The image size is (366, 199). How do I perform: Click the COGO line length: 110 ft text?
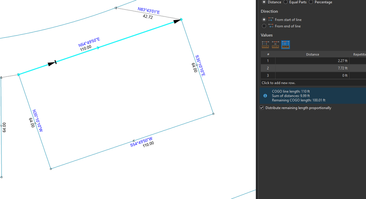point(291,91)
